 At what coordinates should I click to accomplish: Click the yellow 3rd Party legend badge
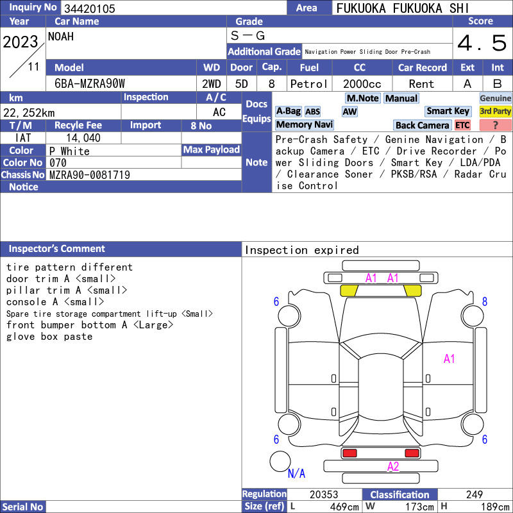tap(495, 111)
